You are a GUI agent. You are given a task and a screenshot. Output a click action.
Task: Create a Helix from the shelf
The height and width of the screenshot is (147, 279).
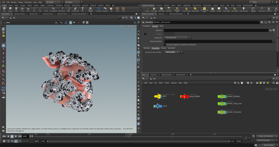pos(123,9)
